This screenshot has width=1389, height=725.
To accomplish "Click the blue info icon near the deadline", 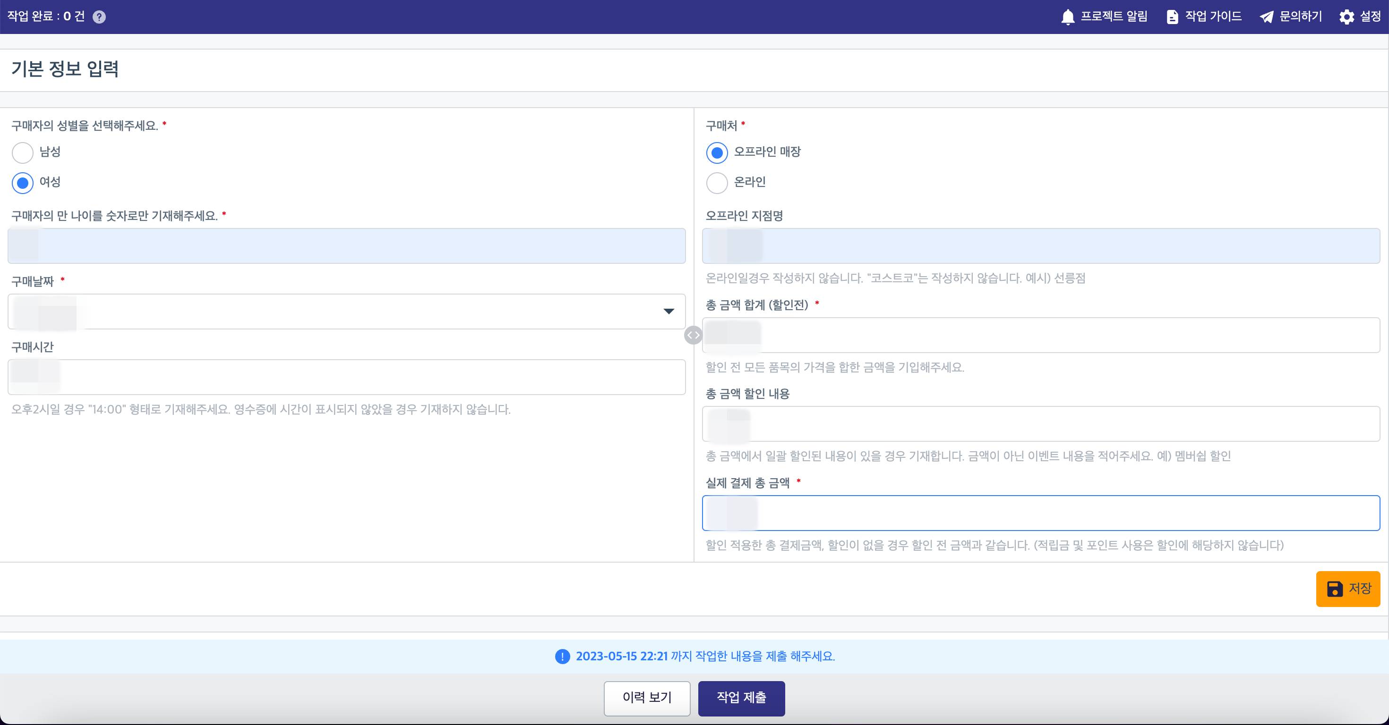I will pyautogui.click(x=561, y=656).
